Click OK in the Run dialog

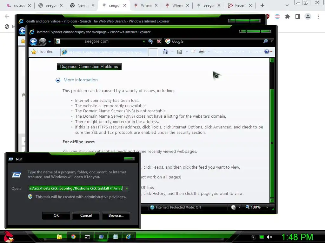point(56,215)
